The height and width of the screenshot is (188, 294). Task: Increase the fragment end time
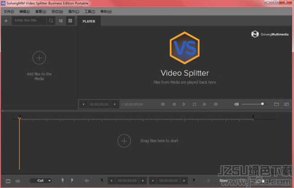click(x=184, y=181)
